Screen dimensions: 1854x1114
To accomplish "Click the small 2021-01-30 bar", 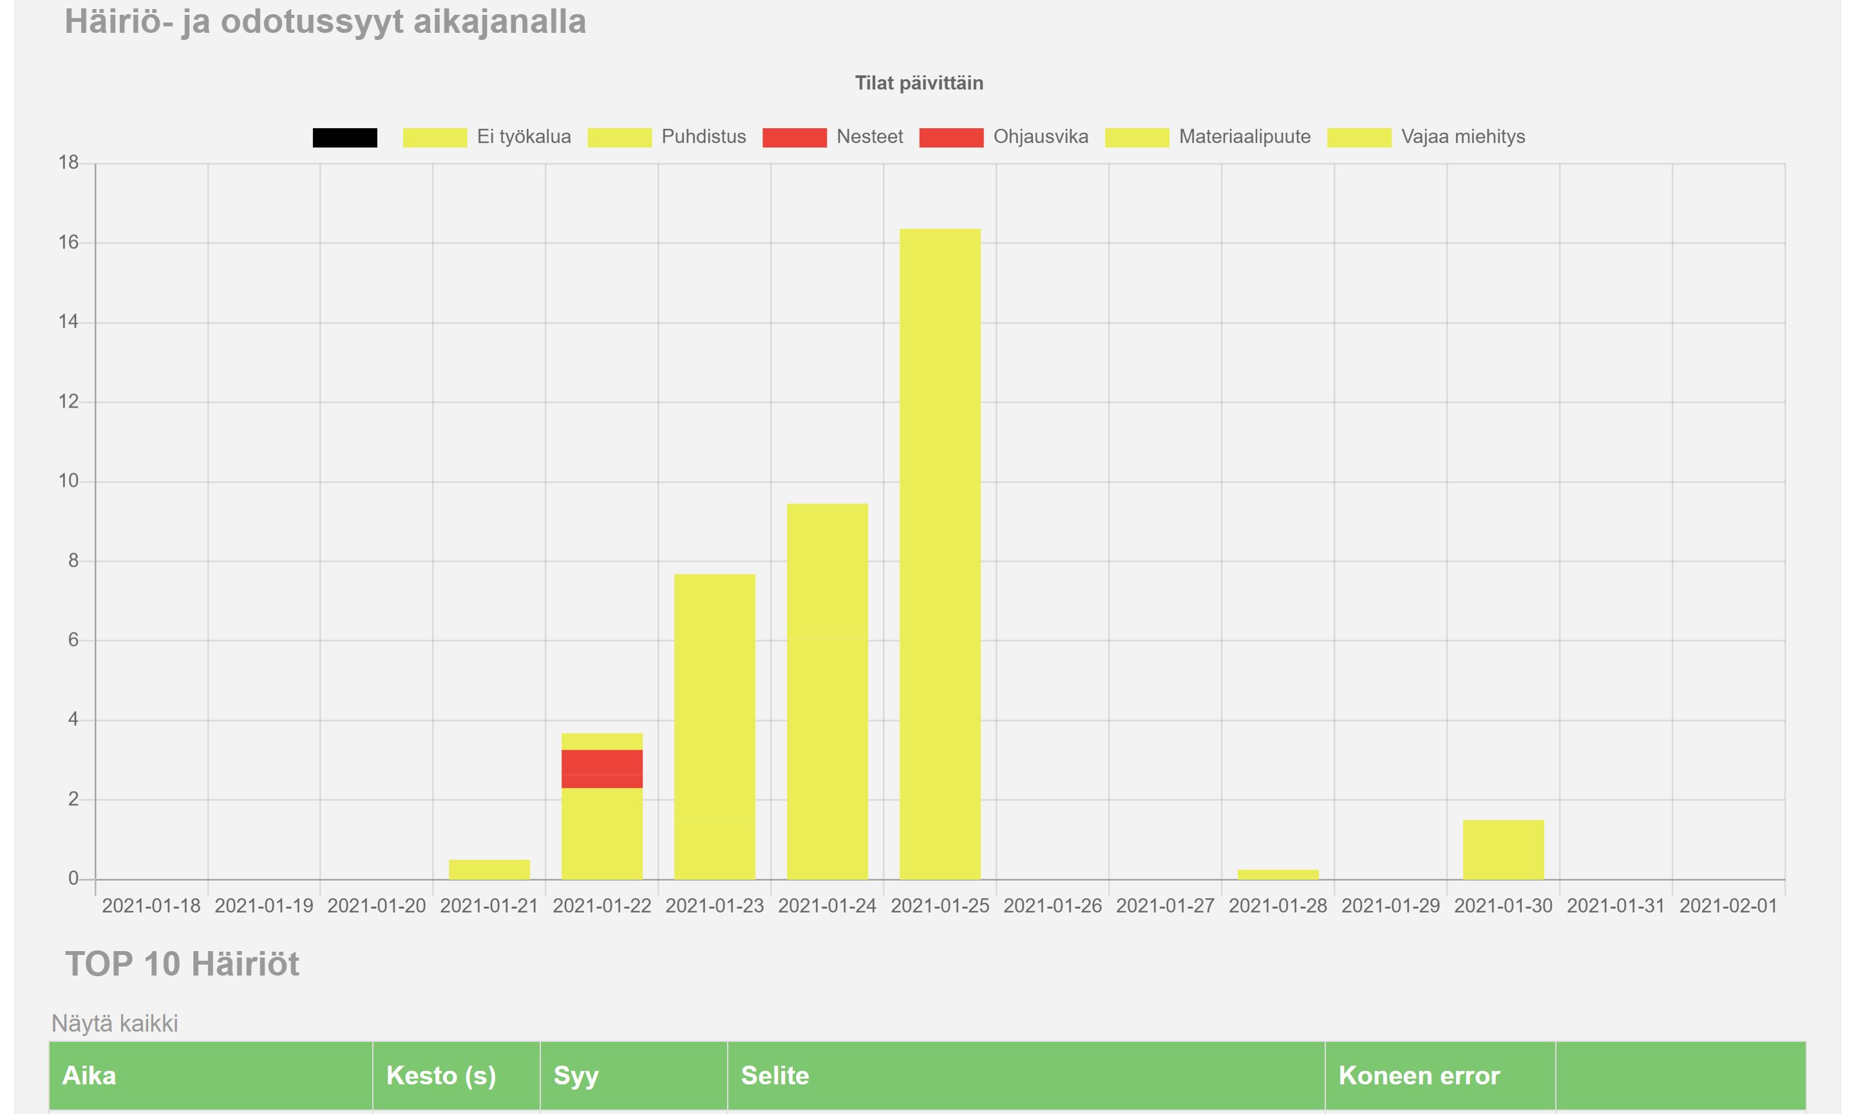I will 1504,850.
